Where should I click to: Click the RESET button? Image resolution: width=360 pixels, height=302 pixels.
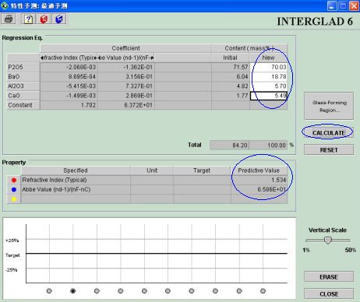[x=329, y=150]
